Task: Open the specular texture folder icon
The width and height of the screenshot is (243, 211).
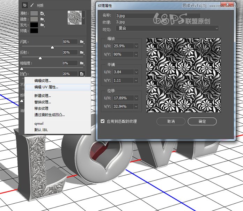Action: [x=42, y=19]
